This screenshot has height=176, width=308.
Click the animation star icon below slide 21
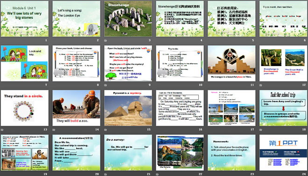(x=105, y=174)
